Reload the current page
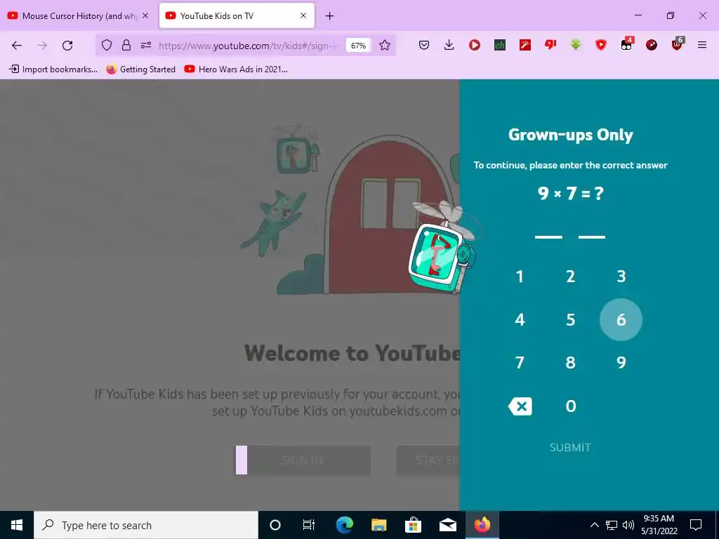This screenshot has width=719, height=539. click(67, 45)
